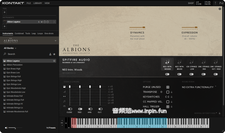Switch to Loops tab

tap(40, 34)
